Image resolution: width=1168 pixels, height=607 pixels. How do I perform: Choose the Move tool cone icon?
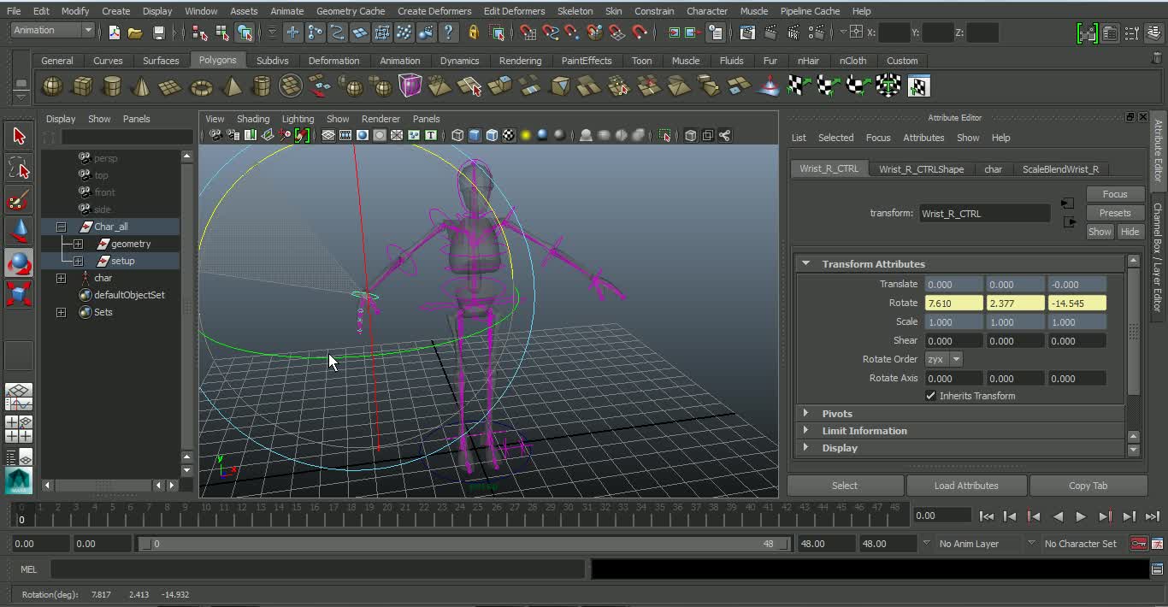pos(19,232)
